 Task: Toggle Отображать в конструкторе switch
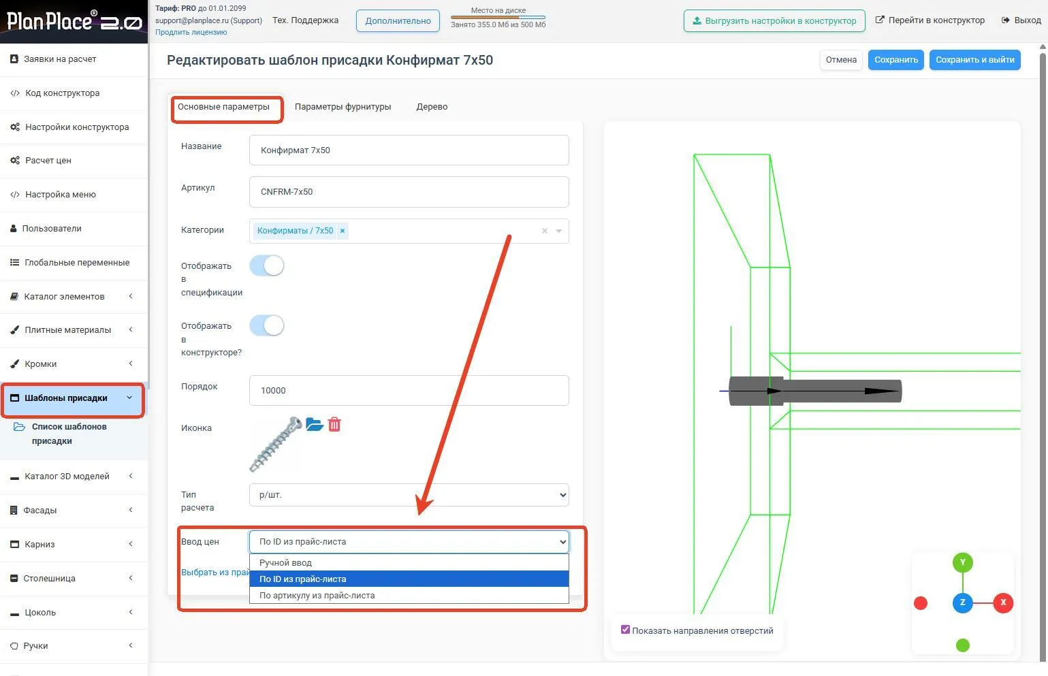point(266,325)
